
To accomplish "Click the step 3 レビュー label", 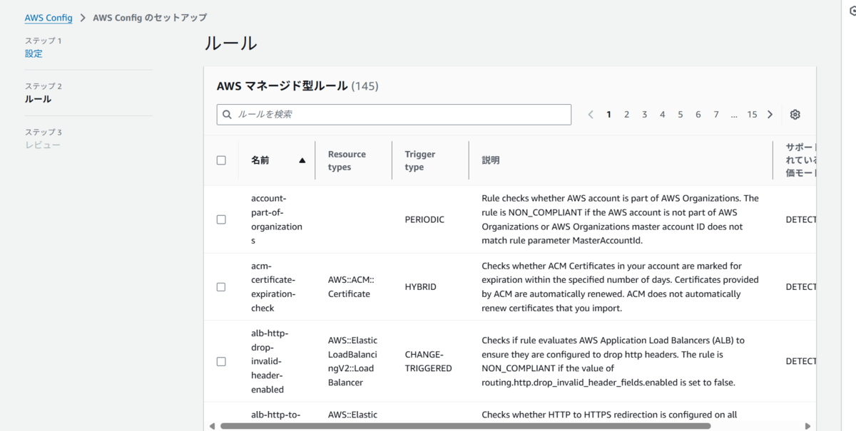I will click(x=43, y=145).
